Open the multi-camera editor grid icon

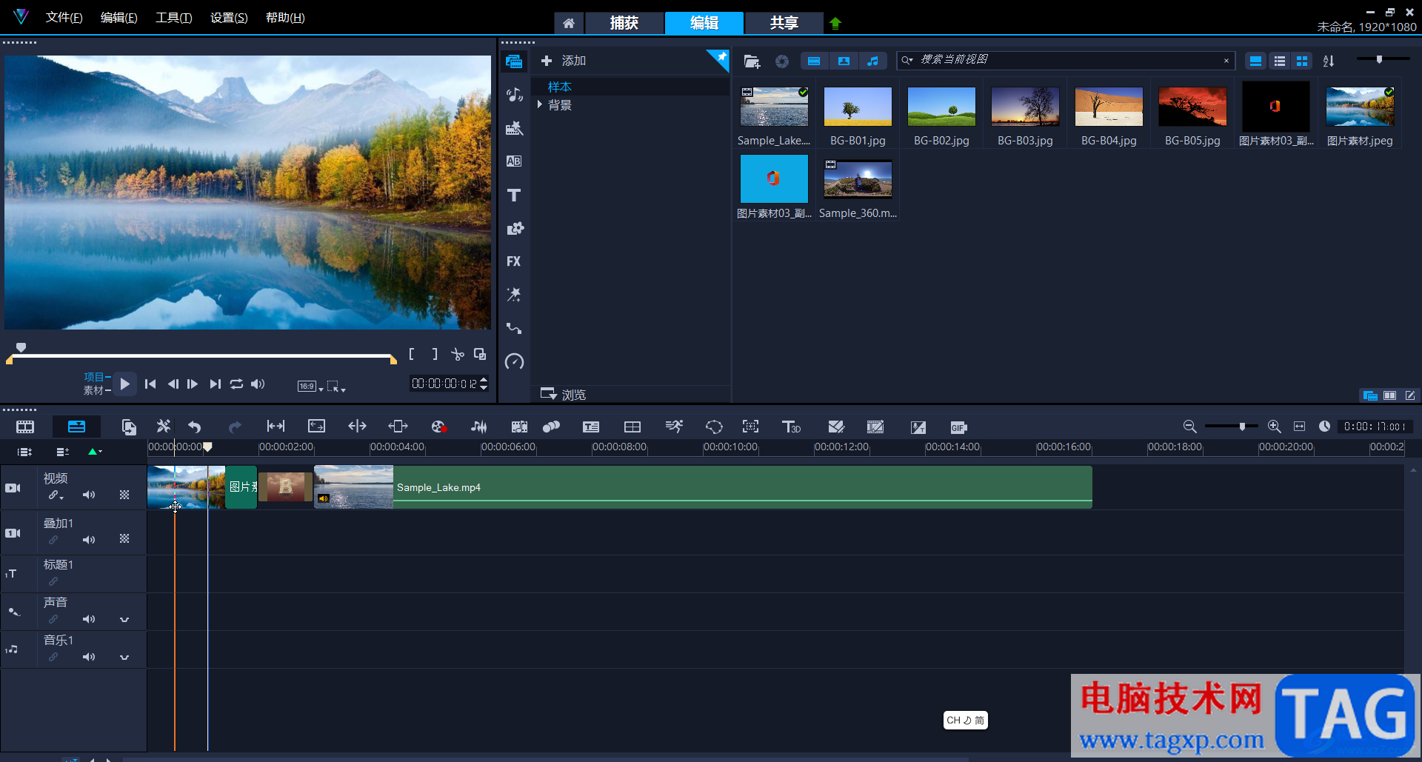632,427
